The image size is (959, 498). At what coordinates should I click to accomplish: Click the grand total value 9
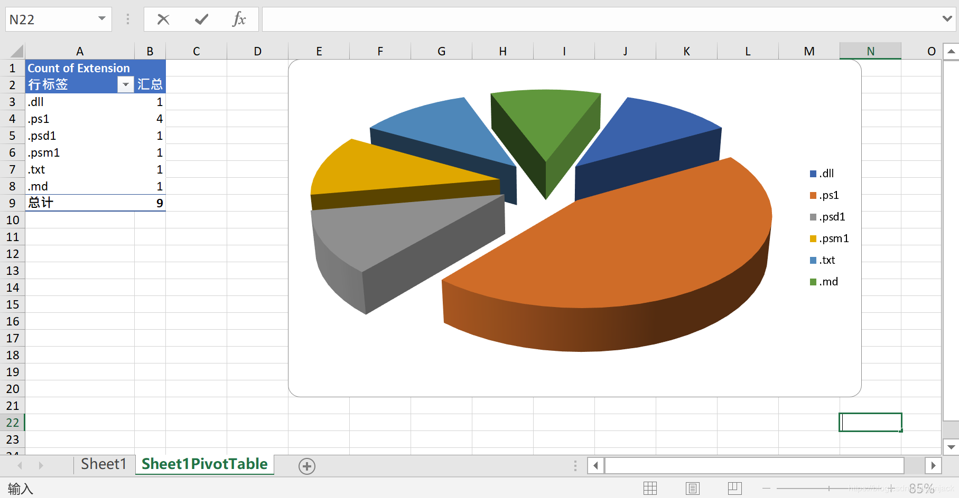coord(150,203)
